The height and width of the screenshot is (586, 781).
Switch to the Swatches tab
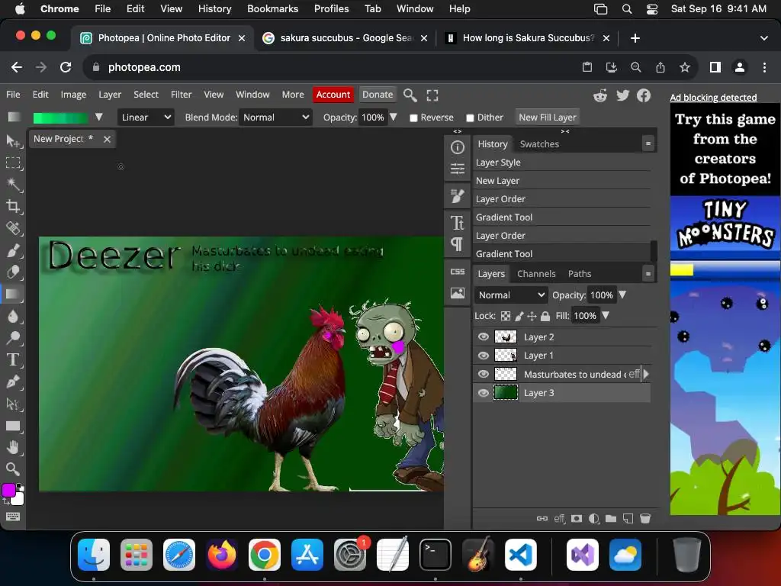click(539, 144)
